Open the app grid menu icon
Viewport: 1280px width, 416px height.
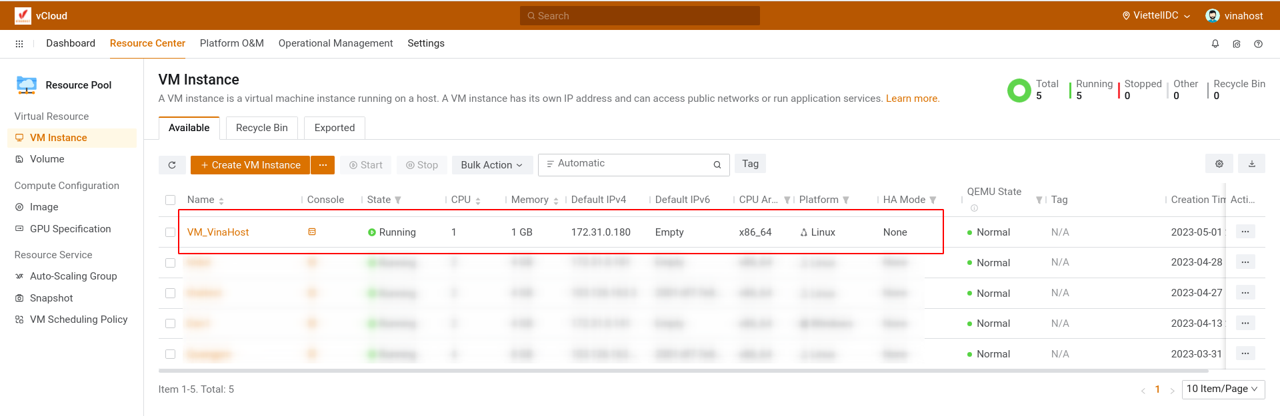tap(19, 44)
